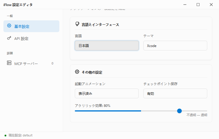
Task: Click the globe icon in 言語とインターフェース header
Action: pyautogui.click(x=77, y=24)
